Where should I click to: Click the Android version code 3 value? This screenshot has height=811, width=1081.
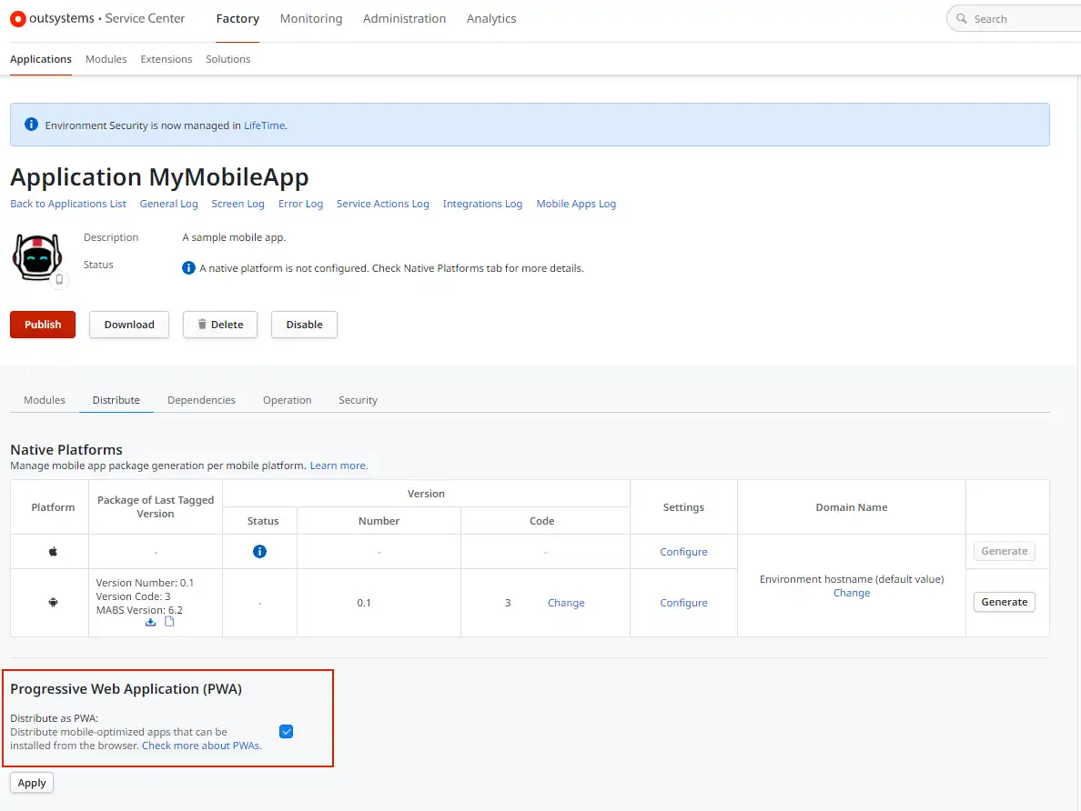(x=508, y=603)
